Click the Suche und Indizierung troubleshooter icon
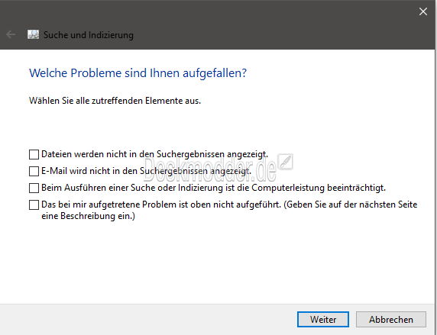 tap(33, 34)
